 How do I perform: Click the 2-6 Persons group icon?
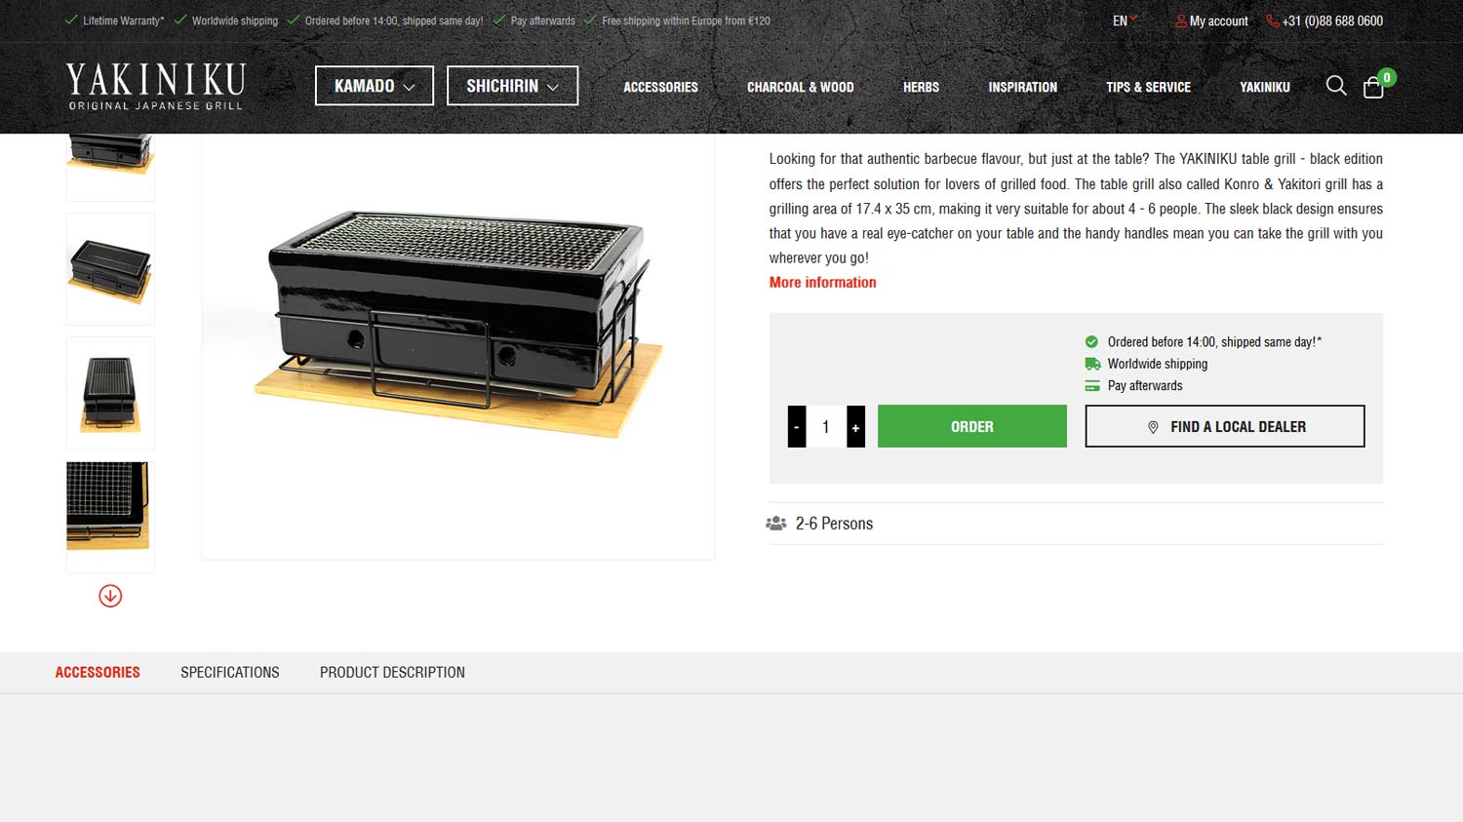776,524
